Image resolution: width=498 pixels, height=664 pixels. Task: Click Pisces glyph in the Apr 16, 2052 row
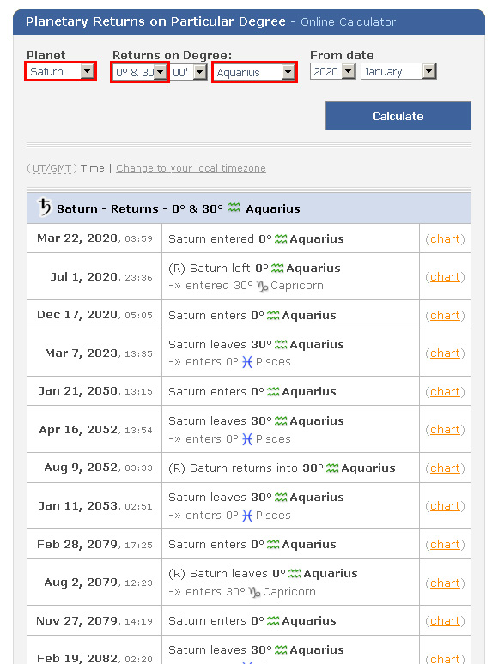(247, 439)
